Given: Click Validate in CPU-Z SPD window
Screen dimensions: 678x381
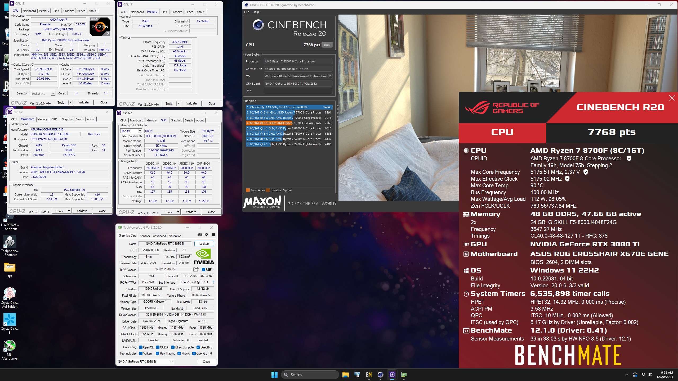Looking at the screenshot, I should click(191, 212).
